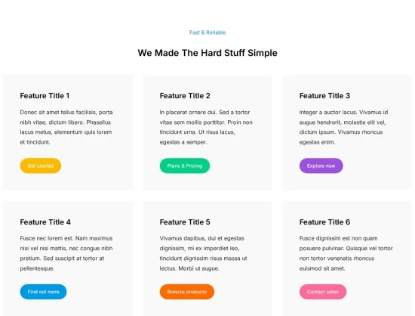Open the orange Browse products button

click(x=187, y=292)
